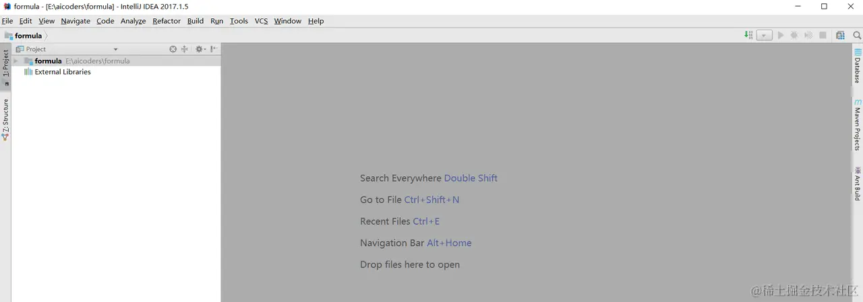Click the Project panel header icon
Viewport: 863px width, 302px height.
point(20,49)
